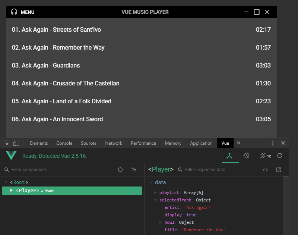This screenshot has height=235, width=298.
Task: Click the 03:03 duration of track 03
Action: coord(263,65)
